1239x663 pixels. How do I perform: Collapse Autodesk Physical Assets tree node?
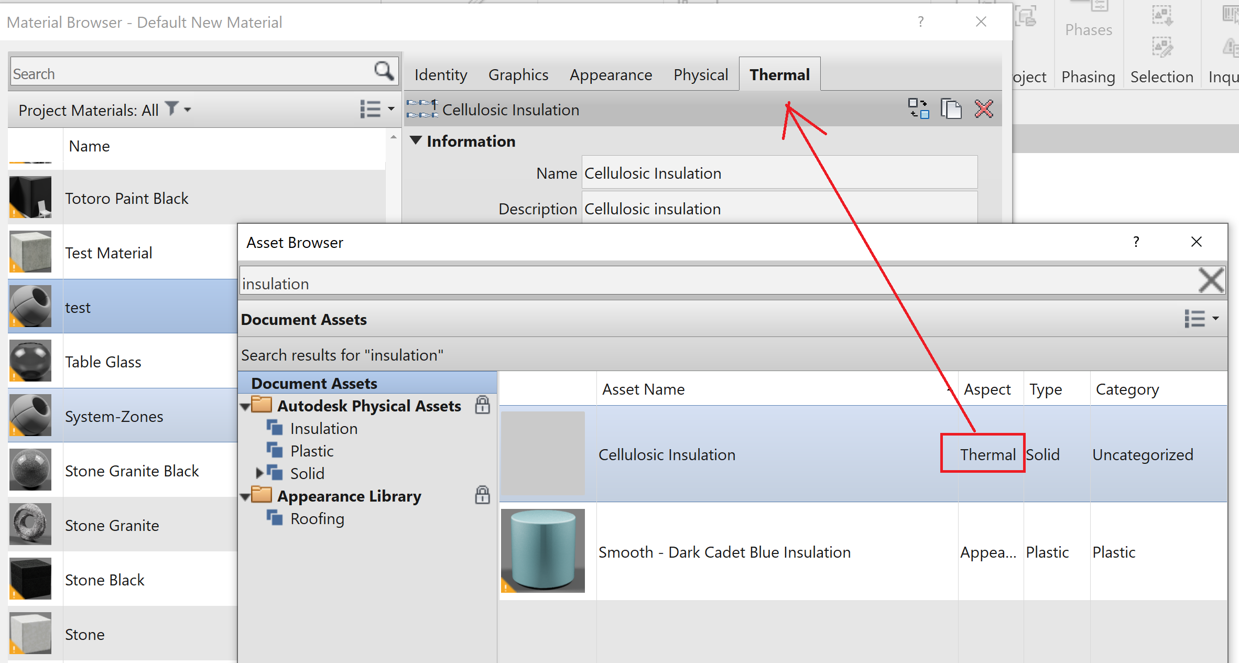point(244,407)
